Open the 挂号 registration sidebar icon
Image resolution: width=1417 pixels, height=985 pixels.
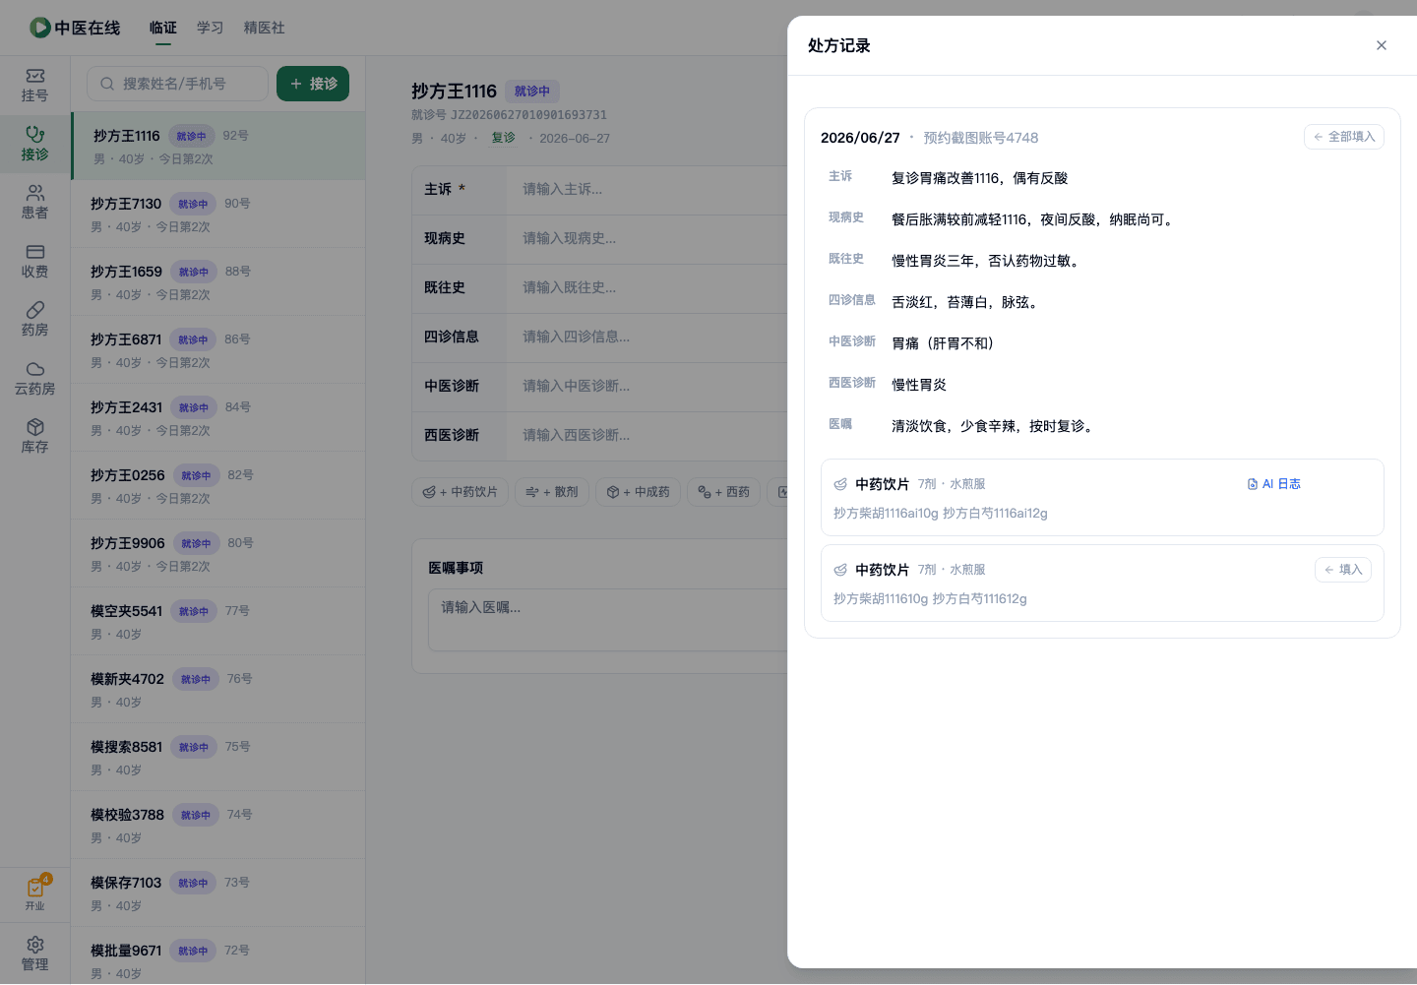click(35, 76)
